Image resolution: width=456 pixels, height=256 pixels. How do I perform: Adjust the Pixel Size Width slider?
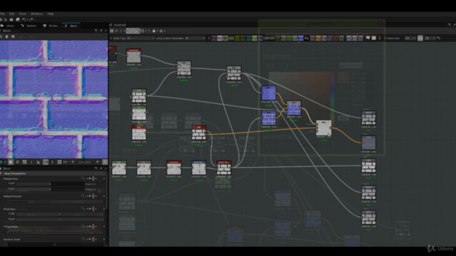point(60,214)
